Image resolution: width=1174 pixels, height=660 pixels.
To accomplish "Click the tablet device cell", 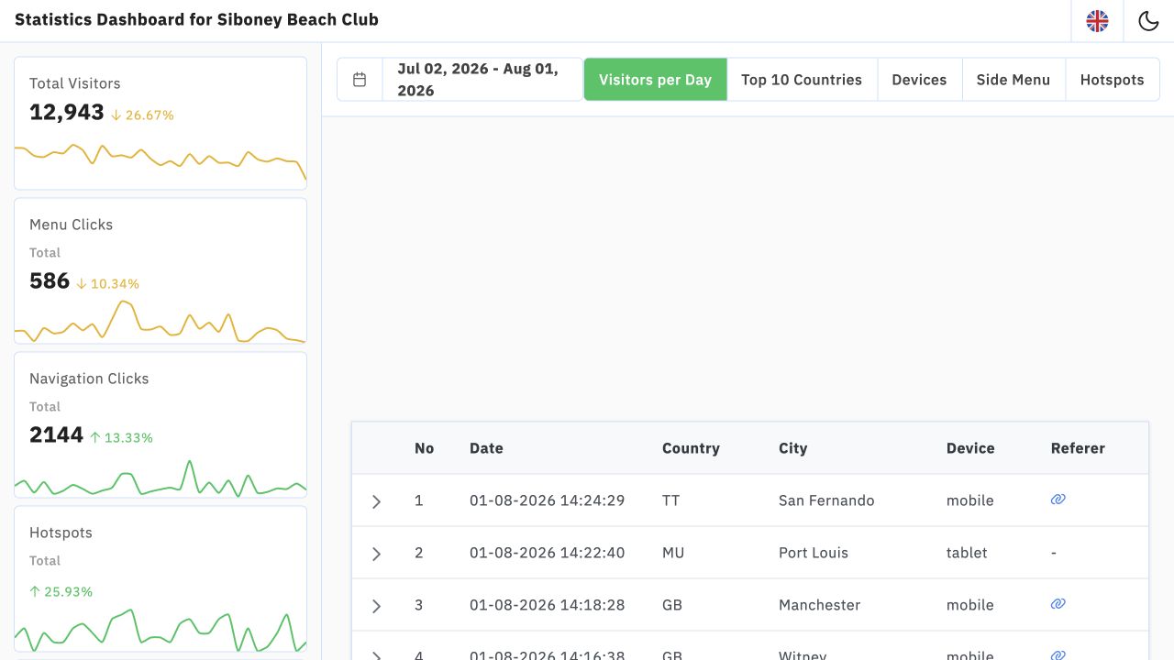I will [967, 553].
